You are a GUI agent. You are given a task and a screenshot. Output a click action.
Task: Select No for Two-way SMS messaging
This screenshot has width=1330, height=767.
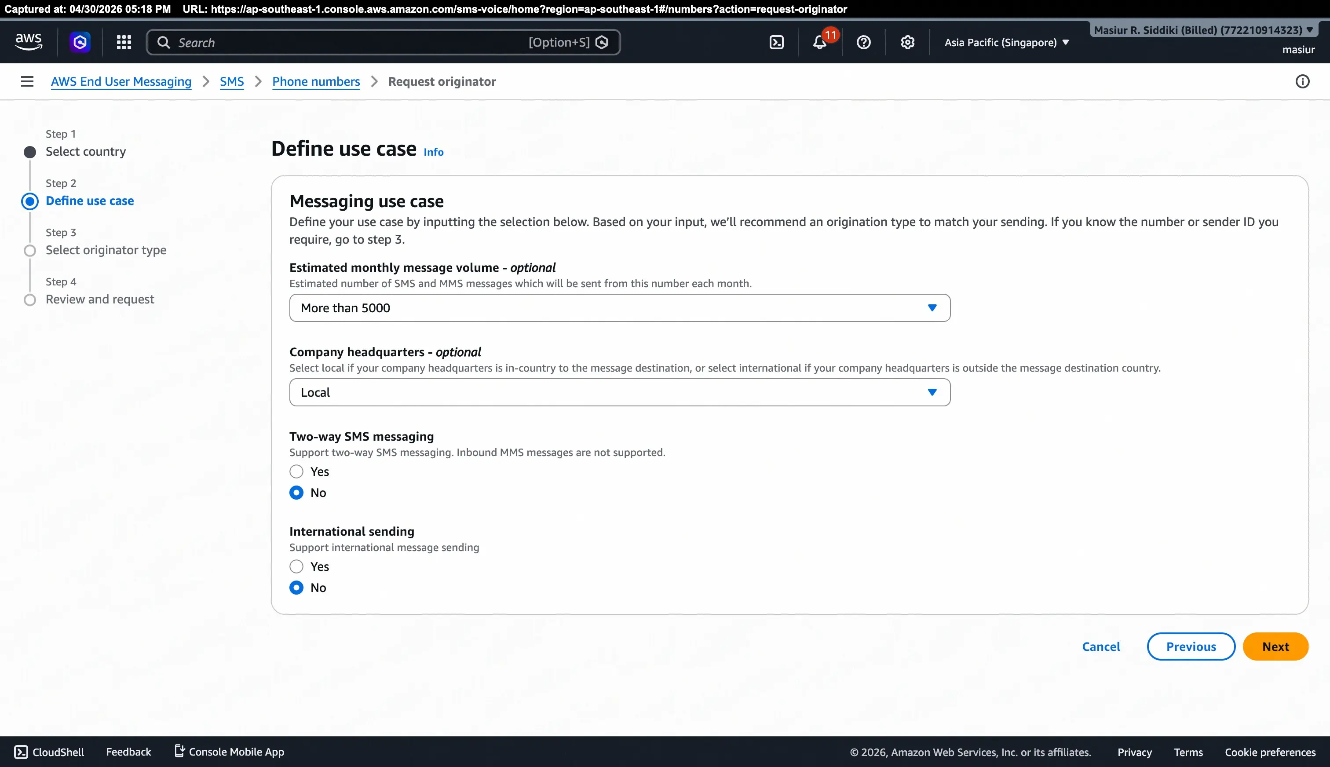pos(296,493)
